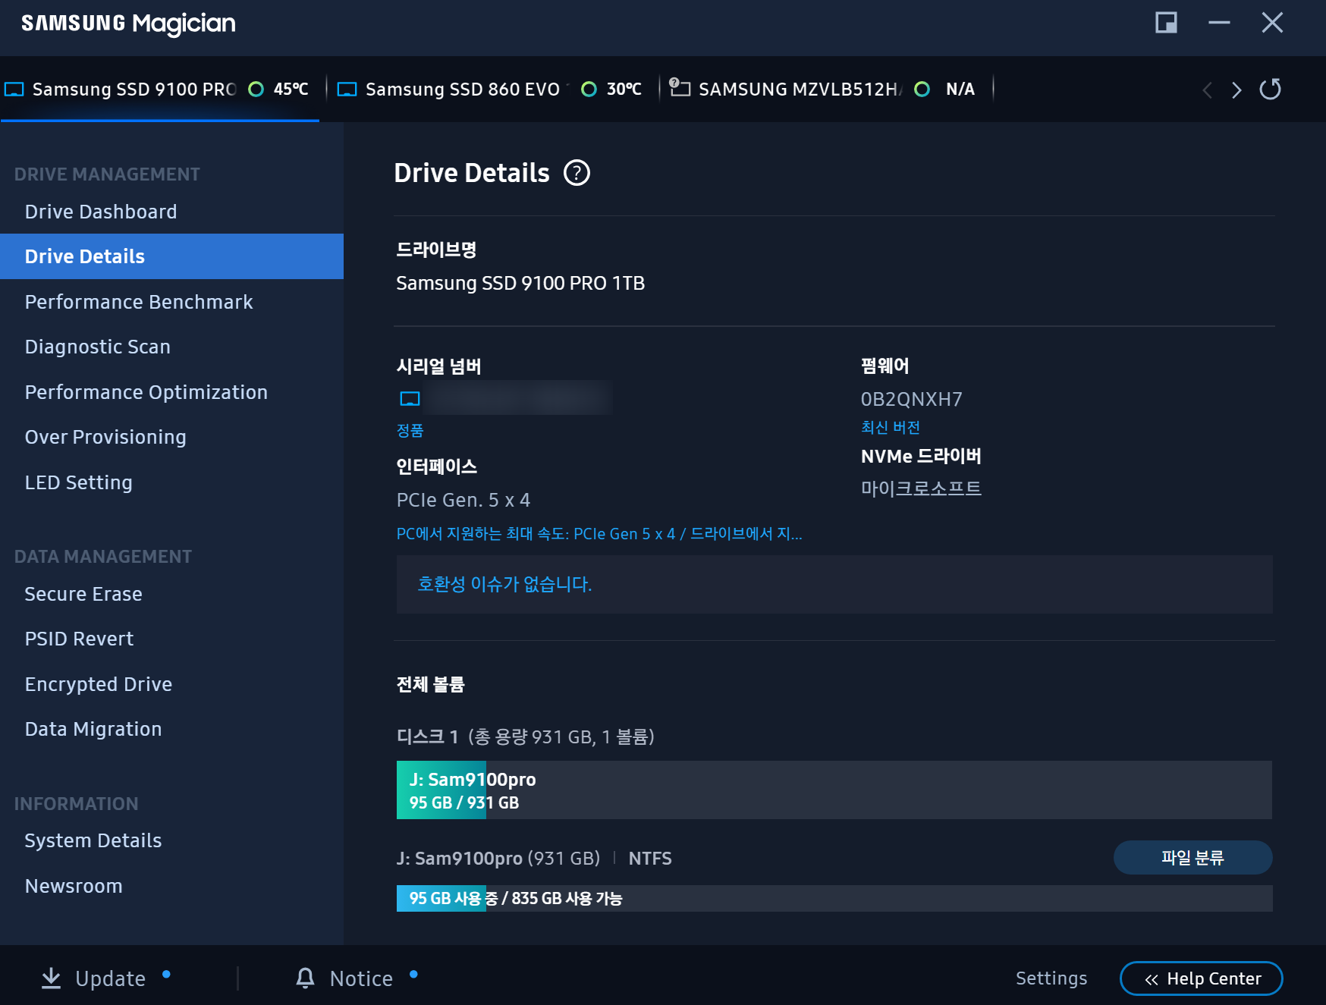This screenshot has width=1326, height=1005.
Task: Open Encrypted Drive page
Action: point(171,684)
